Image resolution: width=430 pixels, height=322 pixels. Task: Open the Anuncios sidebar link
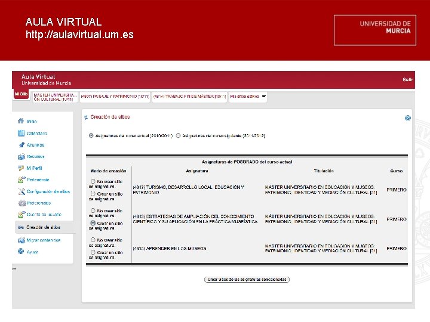[x=35, y=145]
